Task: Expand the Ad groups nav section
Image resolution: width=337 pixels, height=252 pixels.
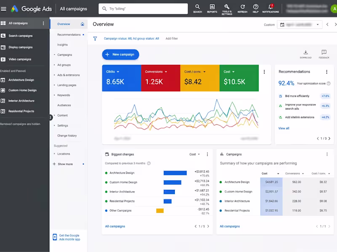Action: (x=54, y=65)
